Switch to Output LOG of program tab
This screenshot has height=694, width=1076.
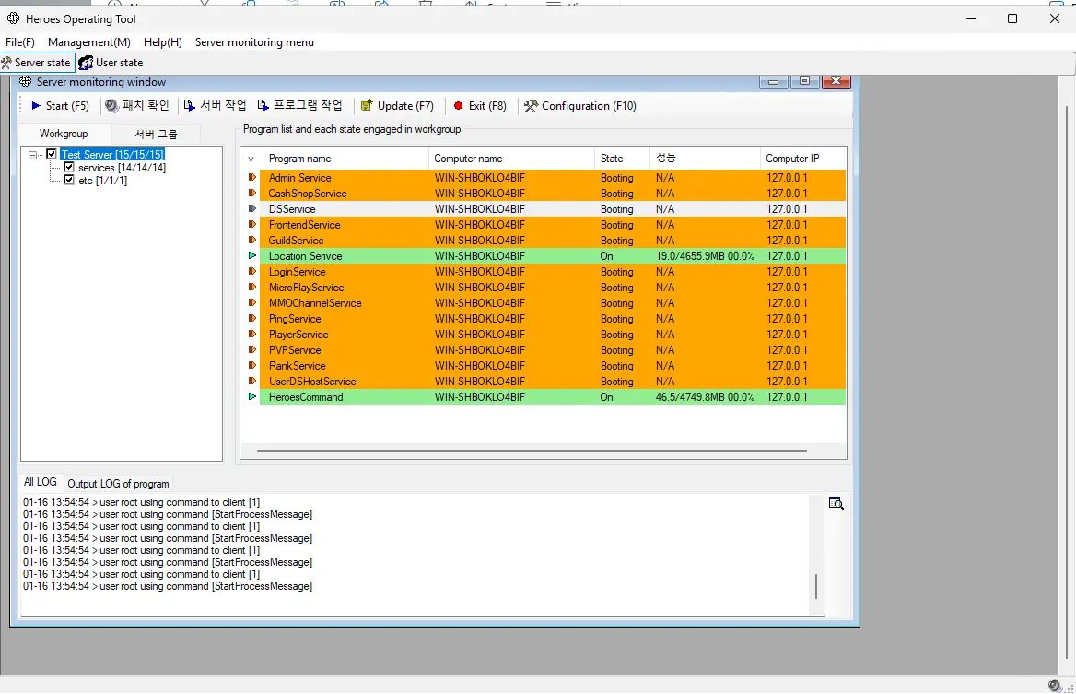tap(118, 483)
